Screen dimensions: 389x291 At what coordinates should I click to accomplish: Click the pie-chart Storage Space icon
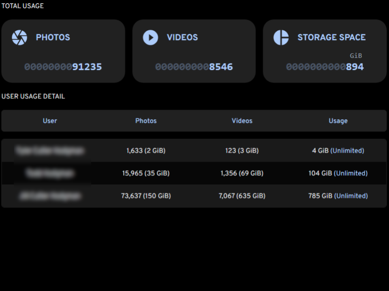click(281, 38)
